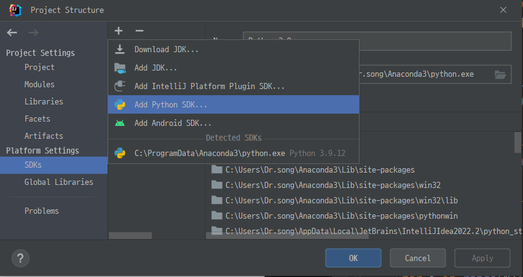Close the Project Structure dialog
523x277 pixels.
(503, 10)
